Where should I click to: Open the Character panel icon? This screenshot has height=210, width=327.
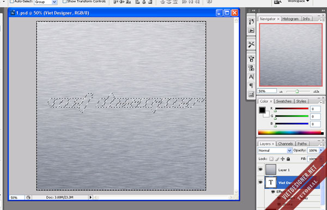pos(251,77)
